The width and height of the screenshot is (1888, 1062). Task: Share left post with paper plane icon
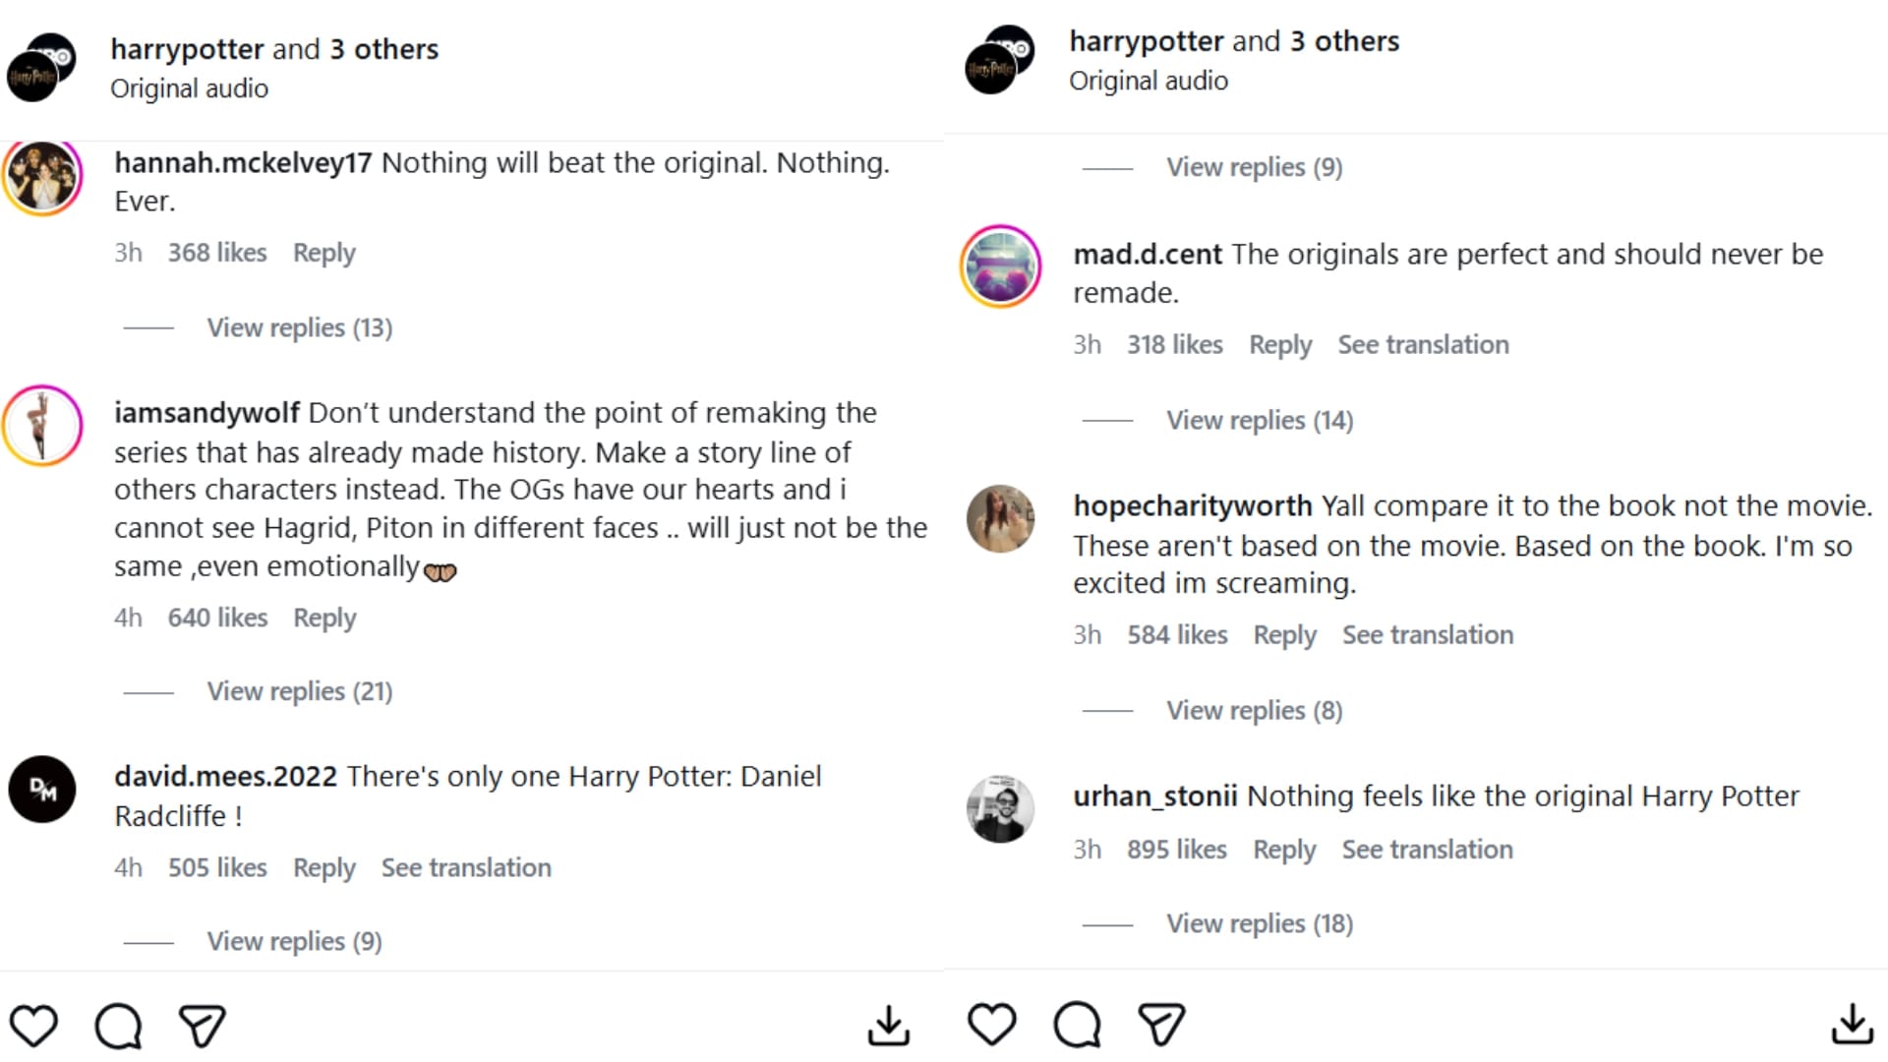(203, 1026)
